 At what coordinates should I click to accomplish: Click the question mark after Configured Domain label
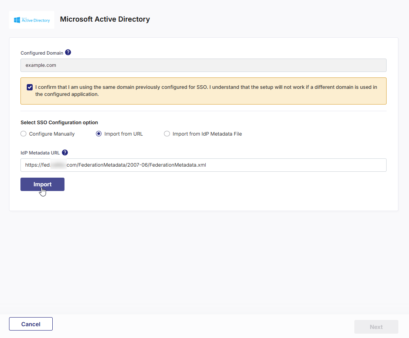(68, 52)
